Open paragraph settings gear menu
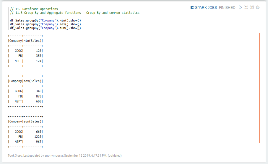This screenshot has height=164, width=268. [258, 7]
